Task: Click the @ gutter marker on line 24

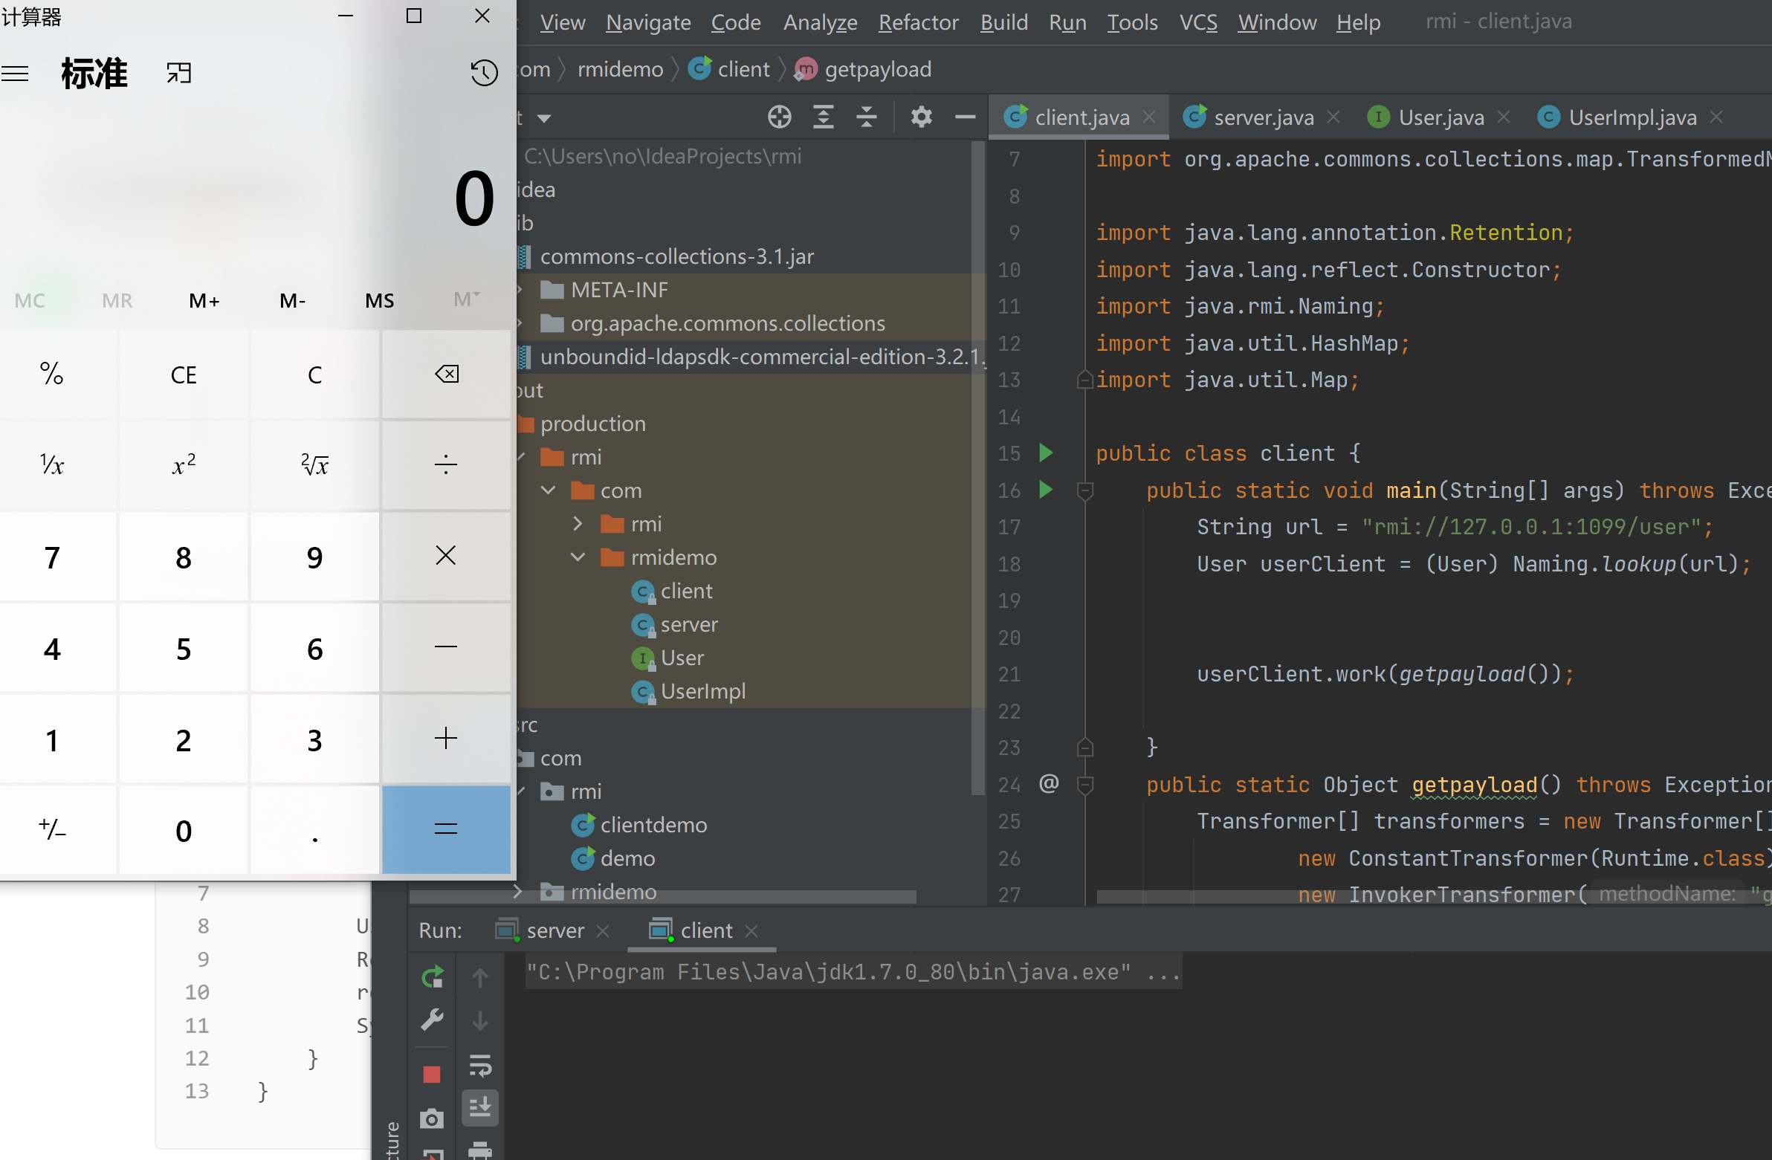Action: pos(1048,783)
